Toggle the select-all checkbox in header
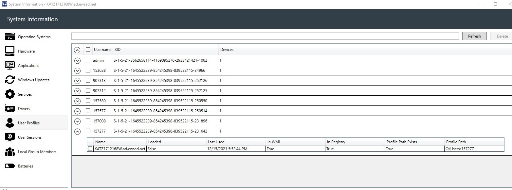This screenshot has width=512, height=190. pos(88,50)
